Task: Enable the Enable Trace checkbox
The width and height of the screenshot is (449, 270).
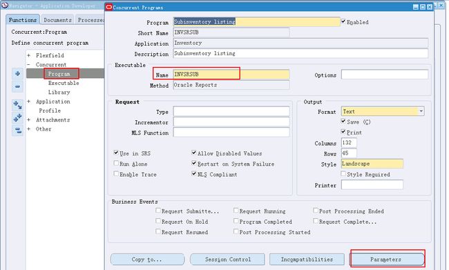Action: (x=116, y=174)
